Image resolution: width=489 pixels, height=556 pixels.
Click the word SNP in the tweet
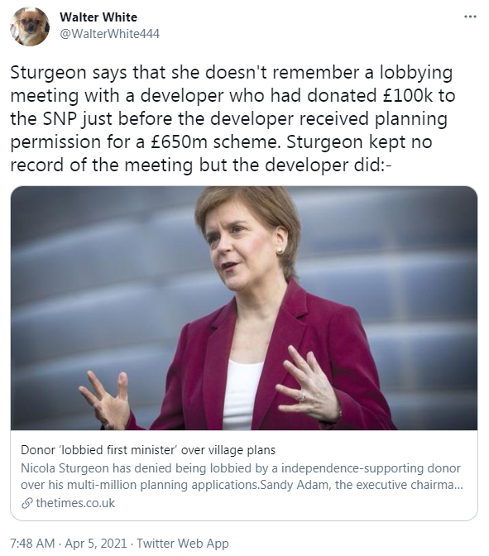pyautogui.click(x=60, y=119)
